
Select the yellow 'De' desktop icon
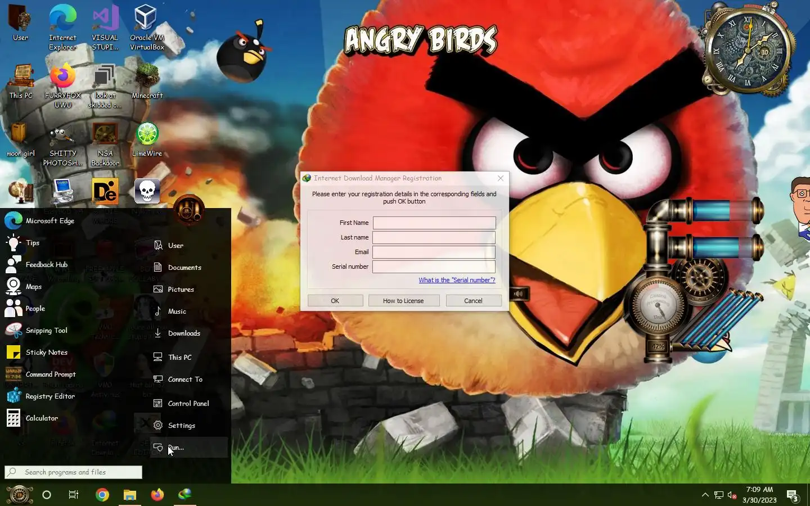(x=105, y=192)
